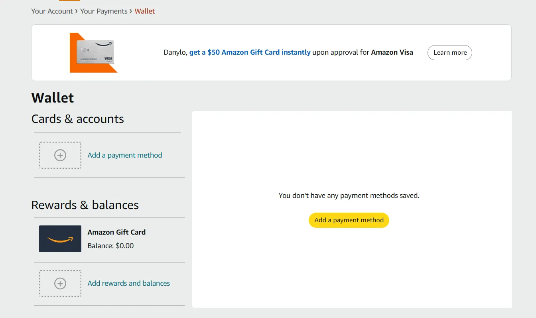Viewport: 536px width, 318px height.
Task: Click the plus icon for adding rewards and balances
Action: pos(60,283)
